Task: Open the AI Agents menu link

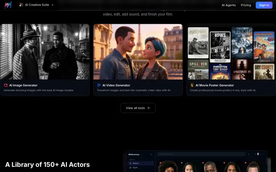Action: 228,5
